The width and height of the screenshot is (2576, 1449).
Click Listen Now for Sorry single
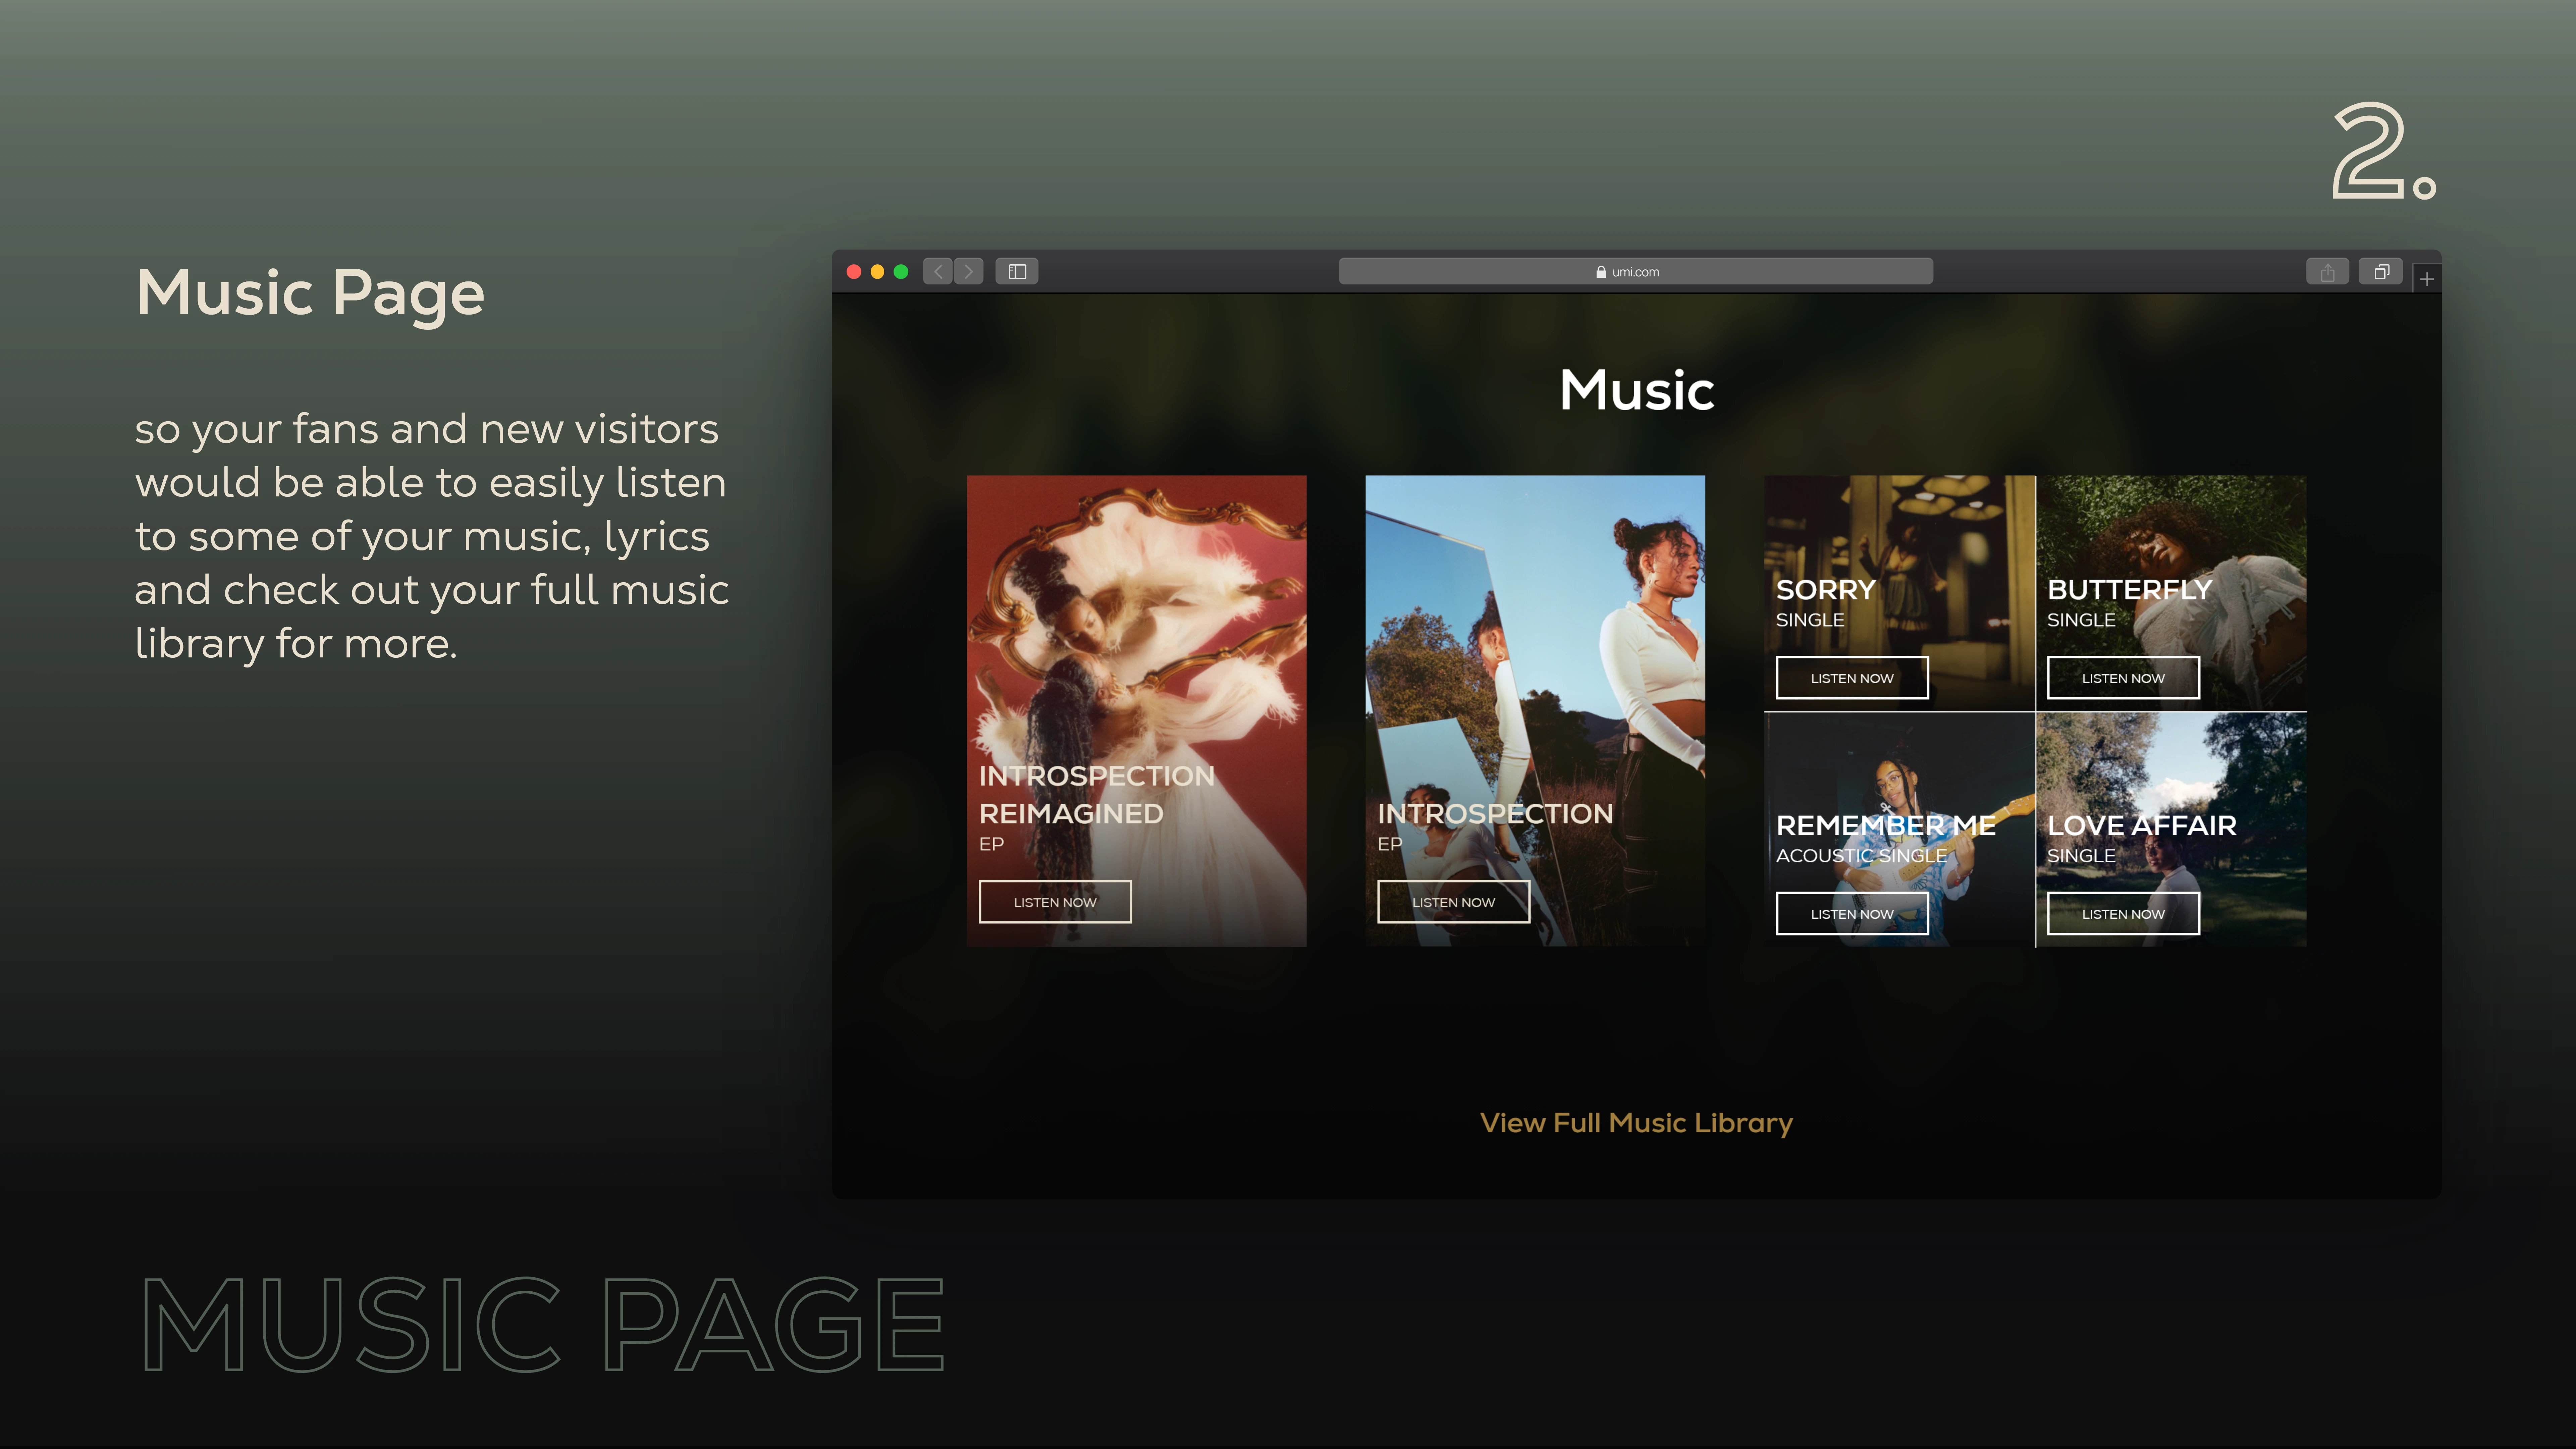(1852, 678)
